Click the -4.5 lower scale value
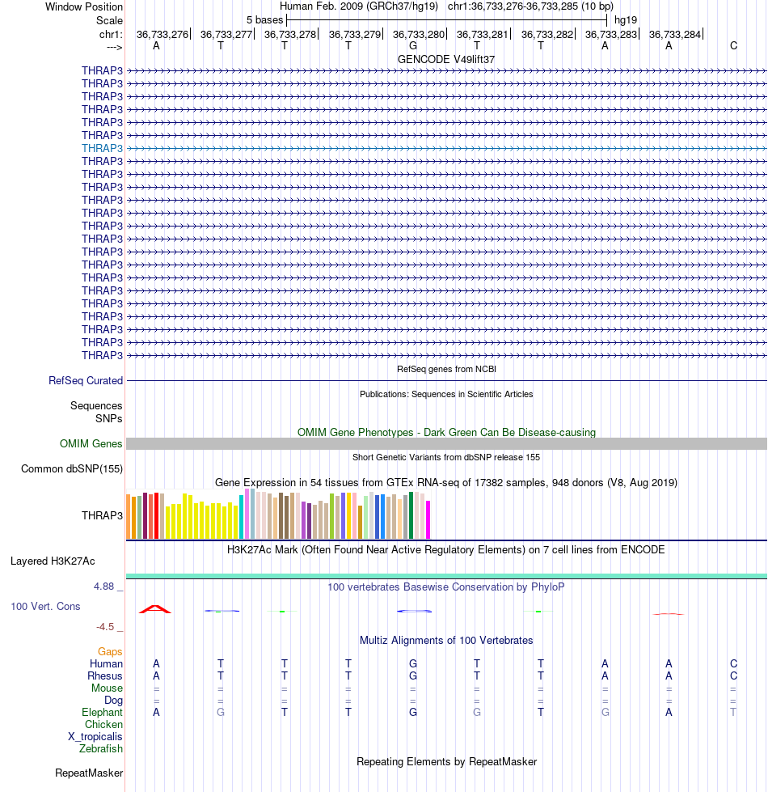This screenshot has width=768, height=792. click(105, 627)
